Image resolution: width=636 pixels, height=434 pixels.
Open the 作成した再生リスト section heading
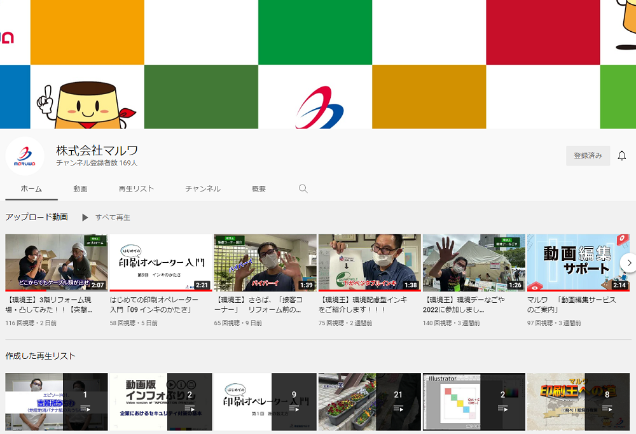[x=41, y=356]
